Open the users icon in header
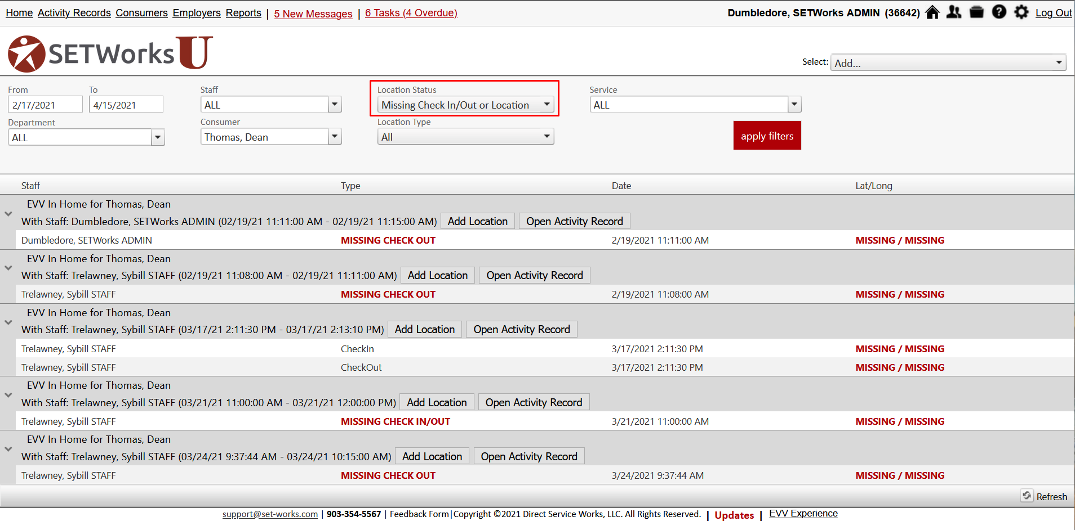 point(954,12)
